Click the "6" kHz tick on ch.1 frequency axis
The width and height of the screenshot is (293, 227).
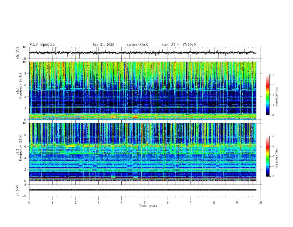26,85
